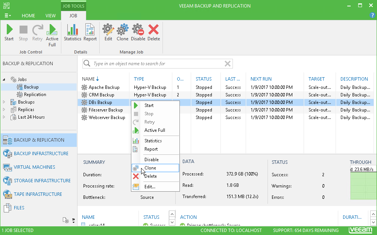Screen dimensions: 377x235
Task: Expand the navigation pane overflow chevron
Action: click(73, 220)
